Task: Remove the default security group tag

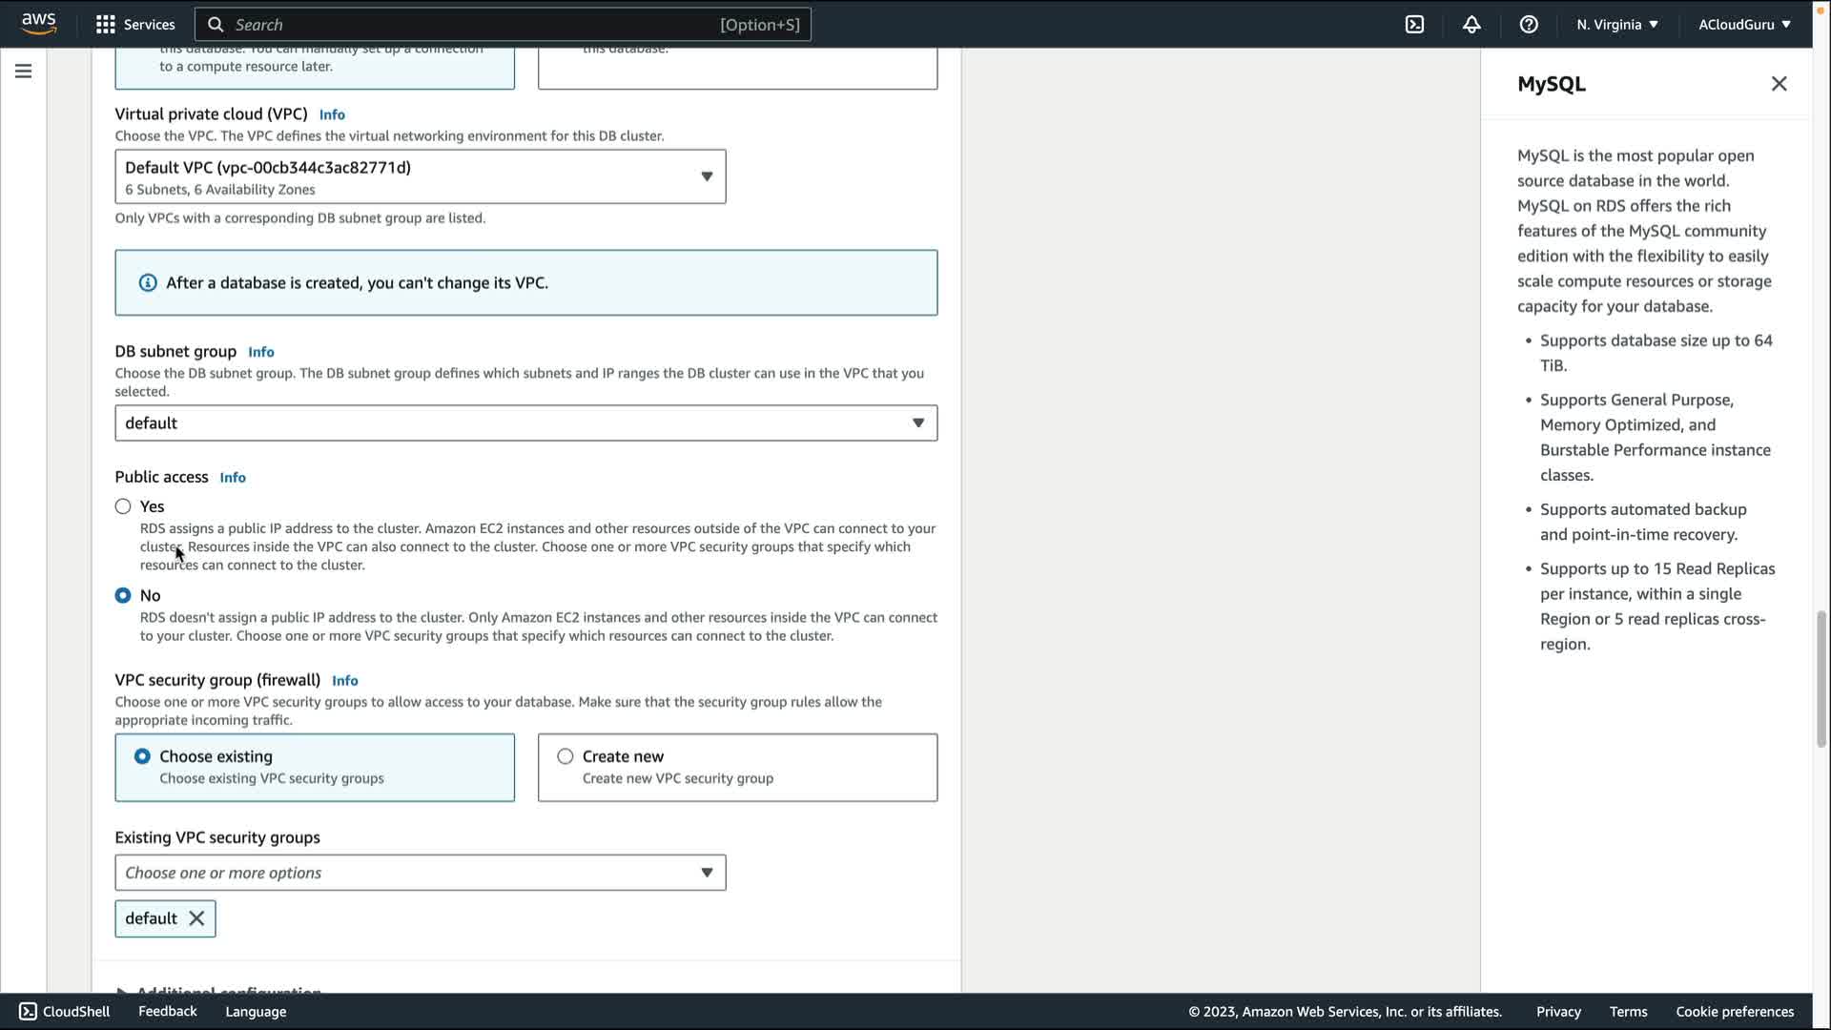Action: (x=196, y=918)
